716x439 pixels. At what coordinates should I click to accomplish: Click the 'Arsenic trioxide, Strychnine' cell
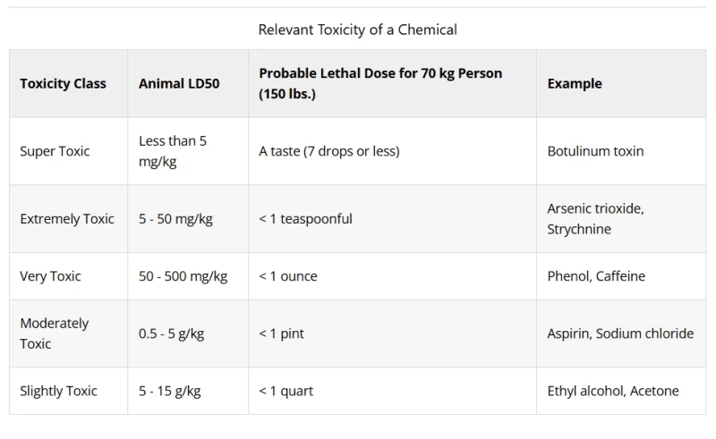[x=595, y=219]
